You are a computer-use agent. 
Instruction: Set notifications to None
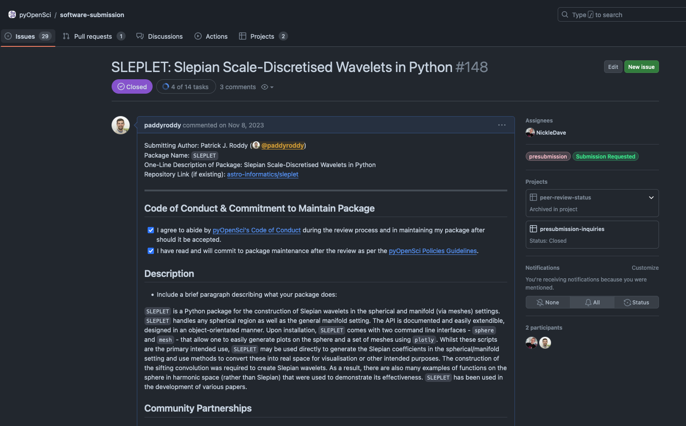pyautogui.click(x=548, y=302)
